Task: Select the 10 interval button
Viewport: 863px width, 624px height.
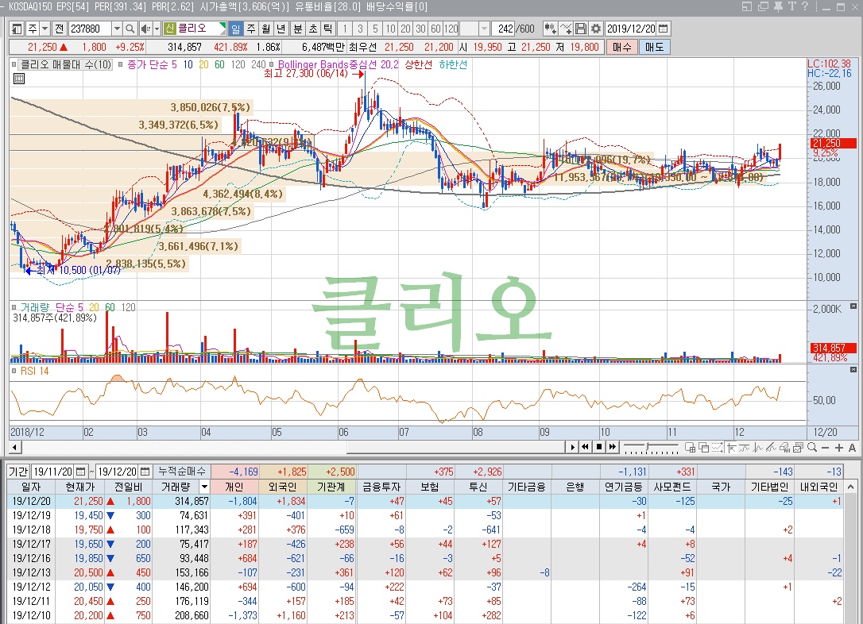Action: coord(390,29)
